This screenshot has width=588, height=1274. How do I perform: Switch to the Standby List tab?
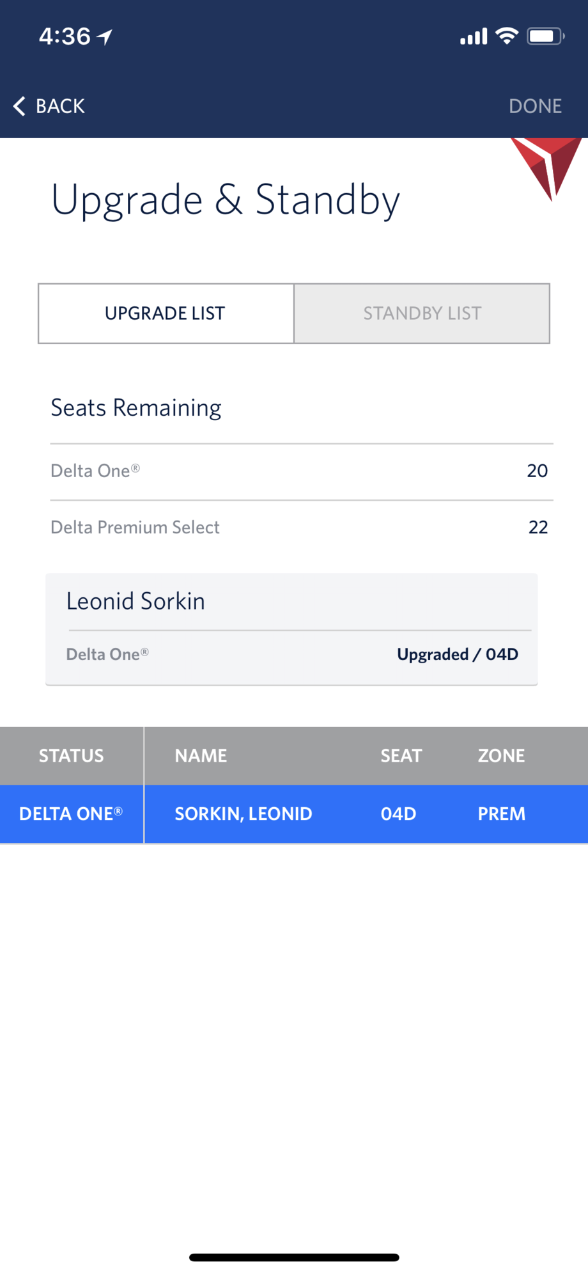click(x=422, y=313)
